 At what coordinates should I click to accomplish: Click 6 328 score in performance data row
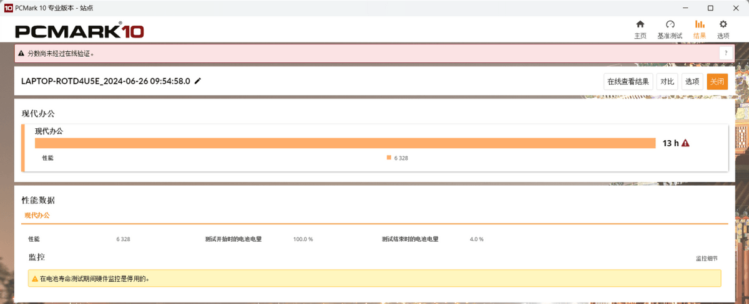pyautogui.click(x=123, y=239)
